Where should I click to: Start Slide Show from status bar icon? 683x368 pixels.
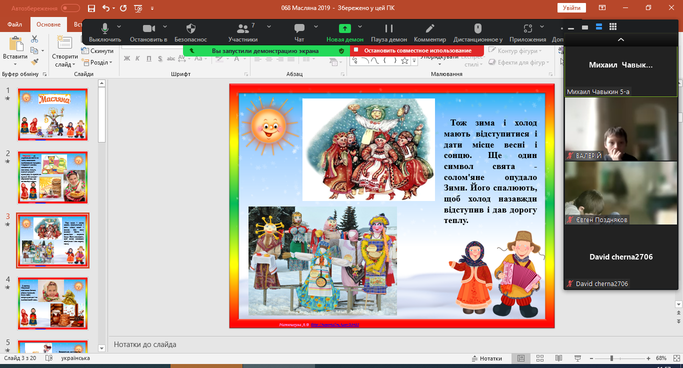[x=577, y=358]
